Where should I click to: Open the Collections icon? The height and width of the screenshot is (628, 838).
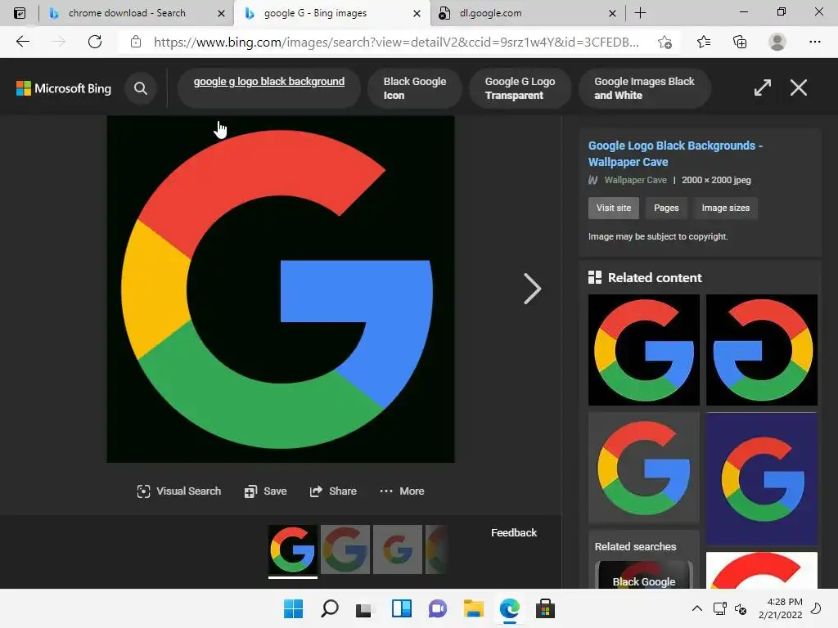coord(740,42)
